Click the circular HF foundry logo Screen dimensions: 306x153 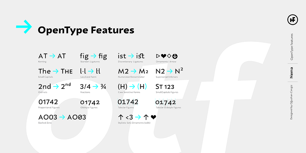(293, 20)
